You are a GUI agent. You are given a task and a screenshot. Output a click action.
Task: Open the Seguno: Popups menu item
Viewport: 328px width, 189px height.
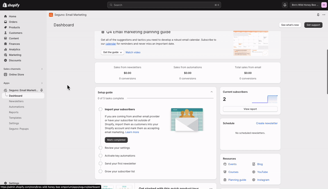point(18,129)
